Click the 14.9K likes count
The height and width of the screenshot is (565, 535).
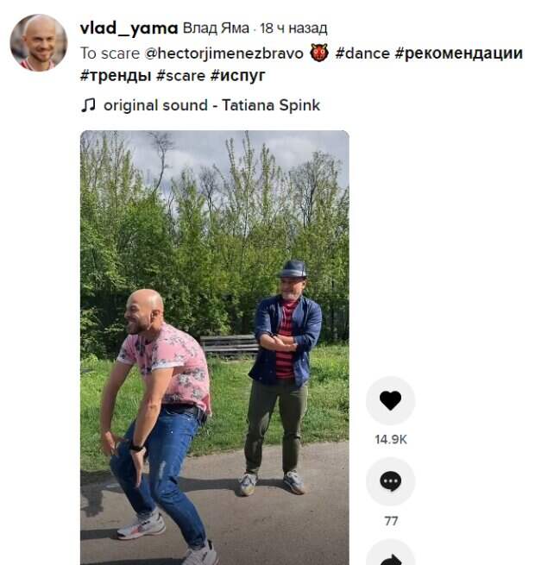[391, 439]
